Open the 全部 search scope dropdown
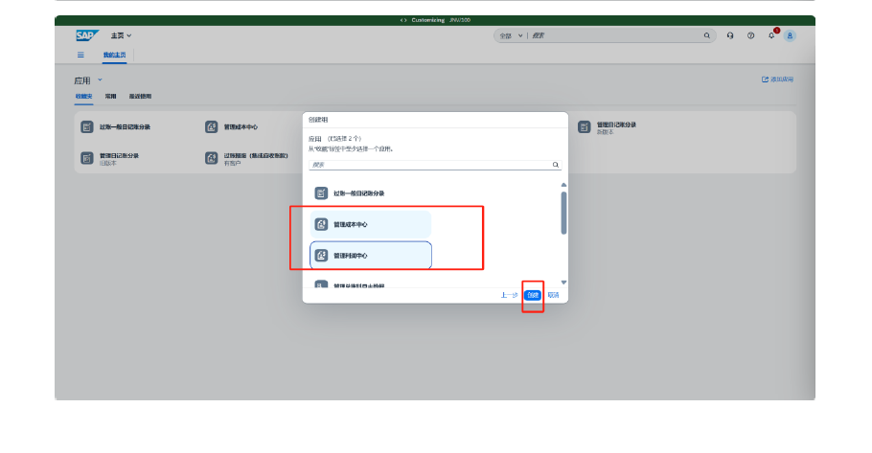The image size is (872, 453). (x=511, y=35)
